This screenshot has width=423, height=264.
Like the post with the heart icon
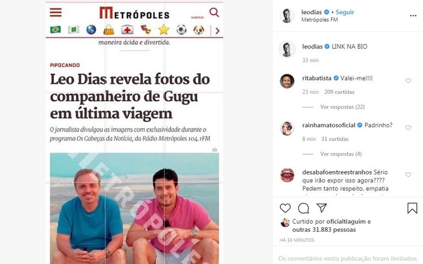(285, 208)
